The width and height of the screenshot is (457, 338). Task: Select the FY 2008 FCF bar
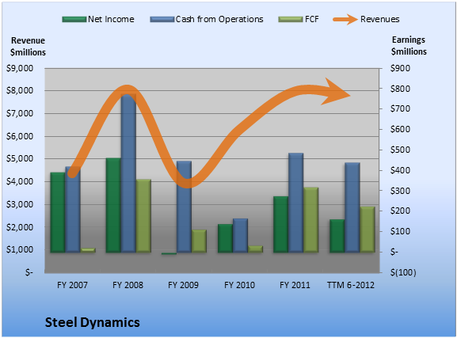(143, 216)
